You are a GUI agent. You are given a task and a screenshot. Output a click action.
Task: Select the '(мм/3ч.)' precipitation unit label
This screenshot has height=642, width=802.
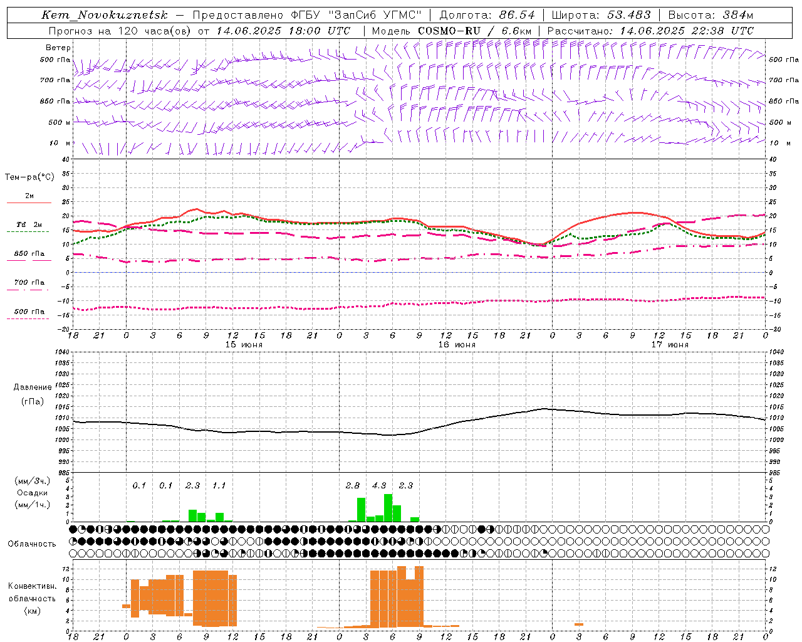pos(32,481)
